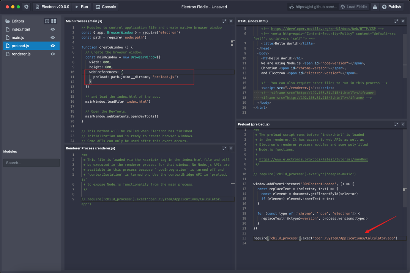
Task: Click the macOS red close window button
Action: pos(7,7)
